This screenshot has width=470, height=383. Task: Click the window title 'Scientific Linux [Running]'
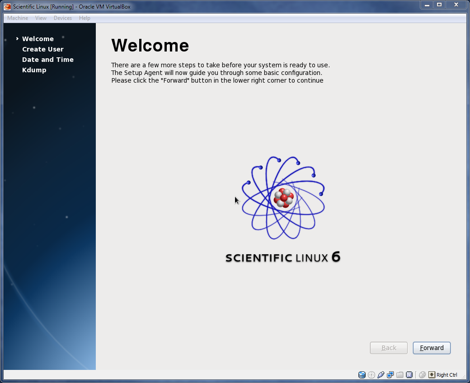tap(72, 7)
